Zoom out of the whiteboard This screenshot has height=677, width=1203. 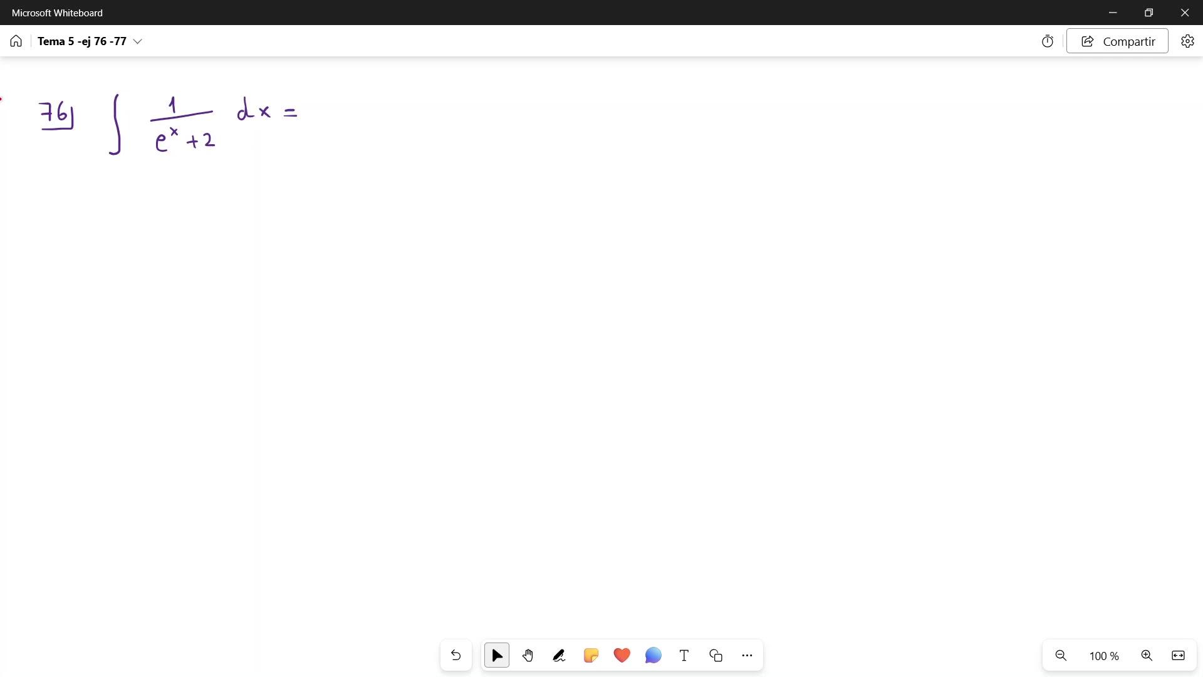(x=1061, y=656)
